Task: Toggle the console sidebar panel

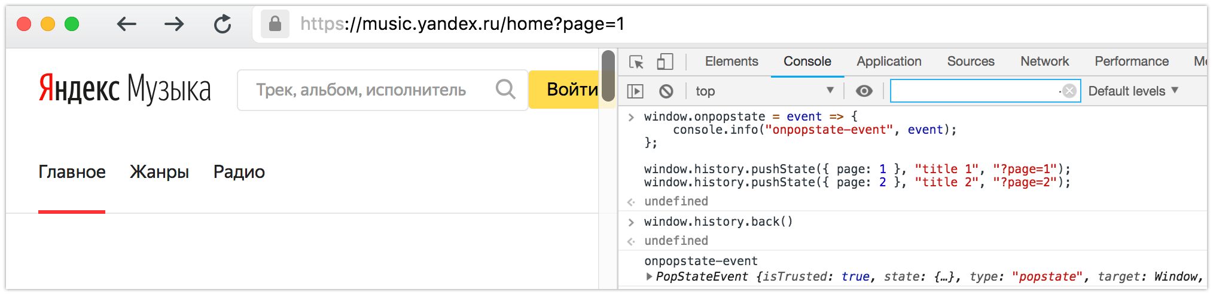Action: tap(635, 91)
